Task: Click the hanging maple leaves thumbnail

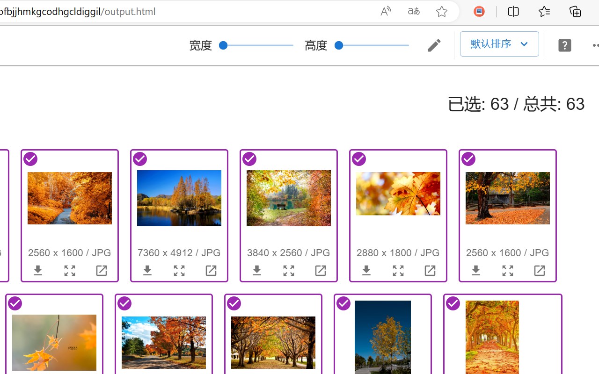Action: (54, 343)
